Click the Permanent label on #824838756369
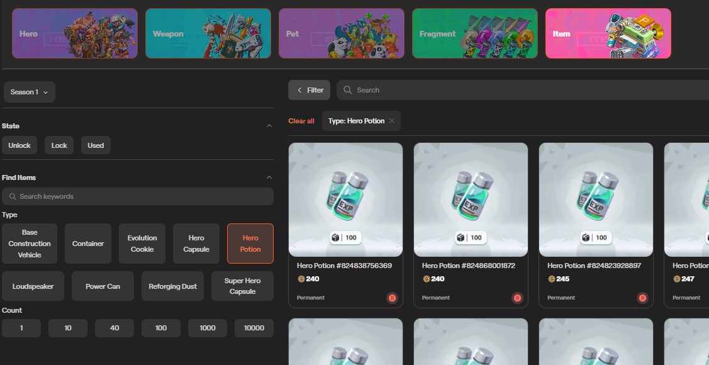 click(311, 298)
